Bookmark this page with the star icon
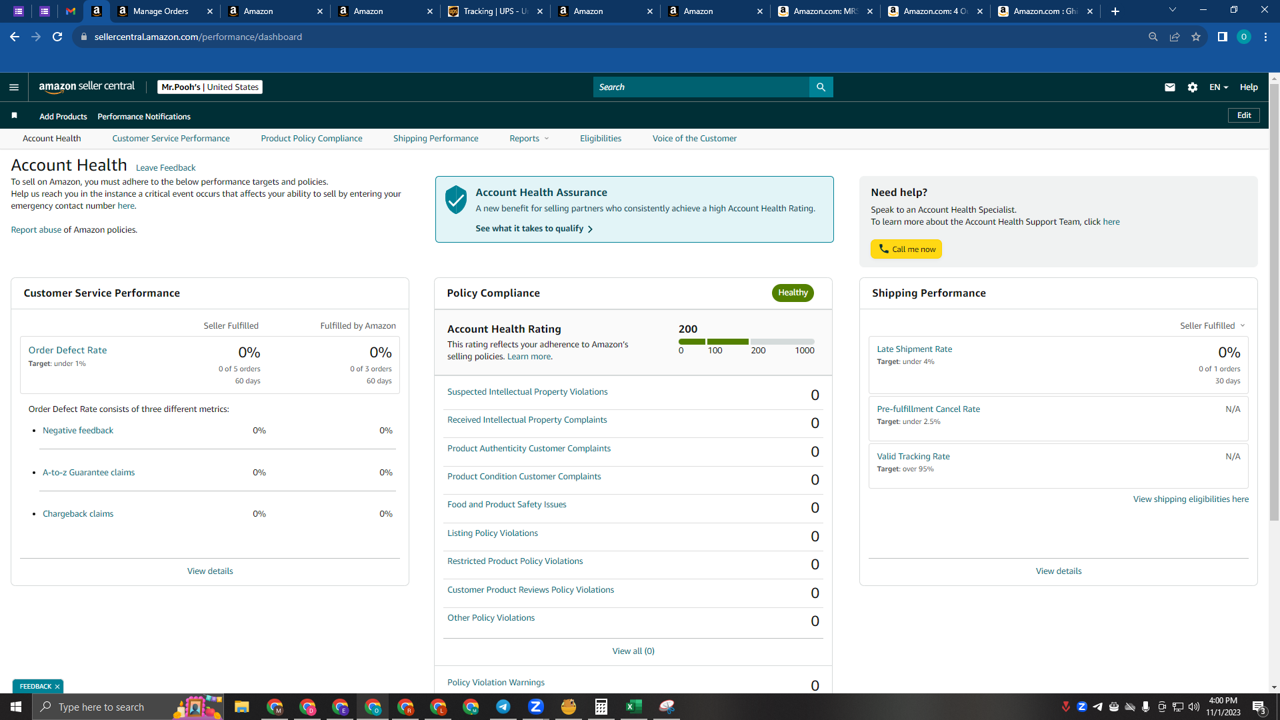Screen dimensions: 1280x720 click(1196, 37)
